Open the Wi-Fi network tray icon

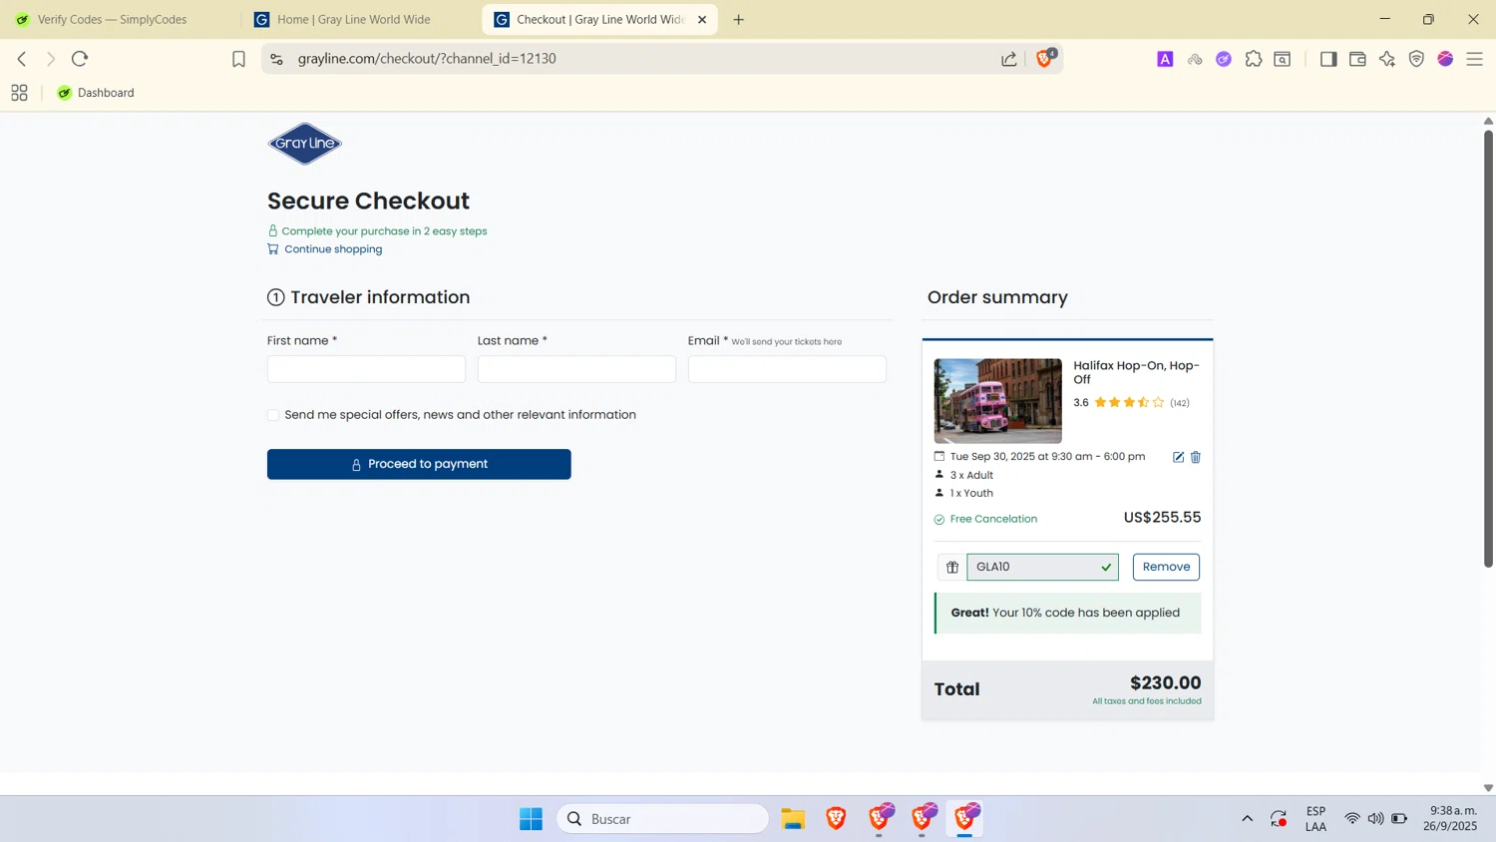(x=1352, y=819)
